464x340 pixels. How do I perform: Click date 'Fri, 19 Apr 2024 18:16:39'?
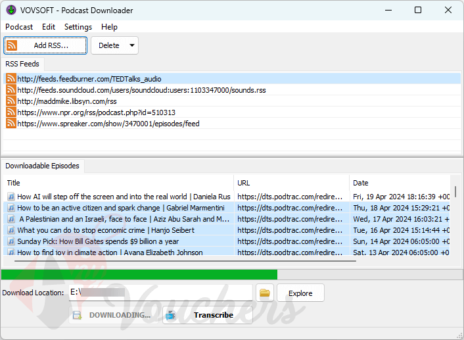402,197
